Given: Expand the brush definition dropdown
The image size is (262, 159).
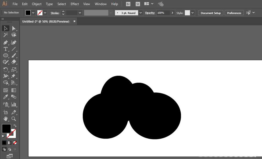Looking at the screenshot, I should (x=141, y=13).
